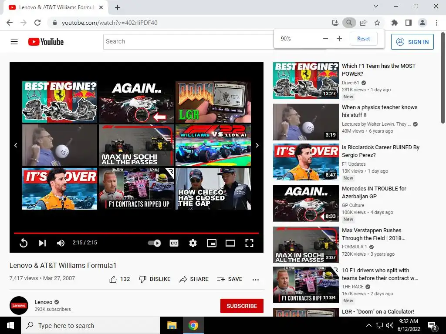Screen dimensions: 446x334
Task: Focus the YouTube search box
Action: coord(188,41)
